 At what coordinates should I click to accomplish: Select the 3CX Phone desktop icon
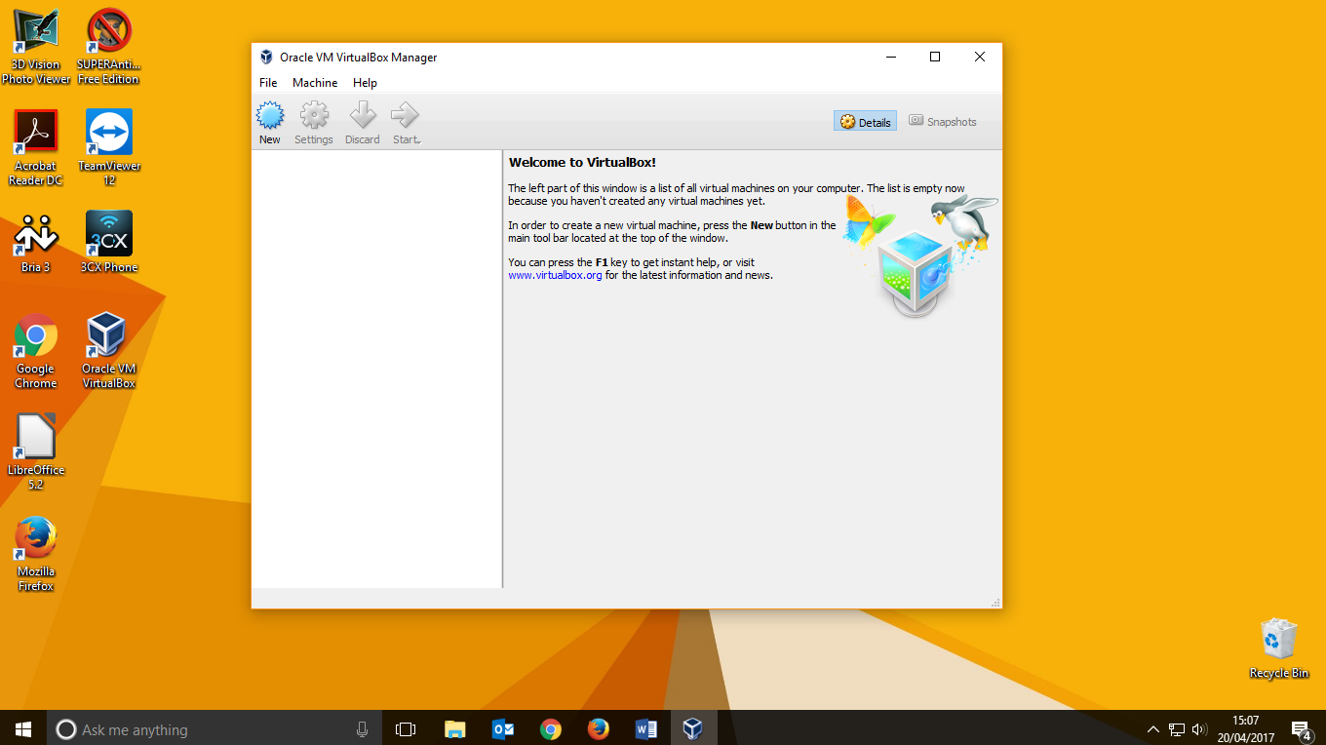click(x=108, y=241)
